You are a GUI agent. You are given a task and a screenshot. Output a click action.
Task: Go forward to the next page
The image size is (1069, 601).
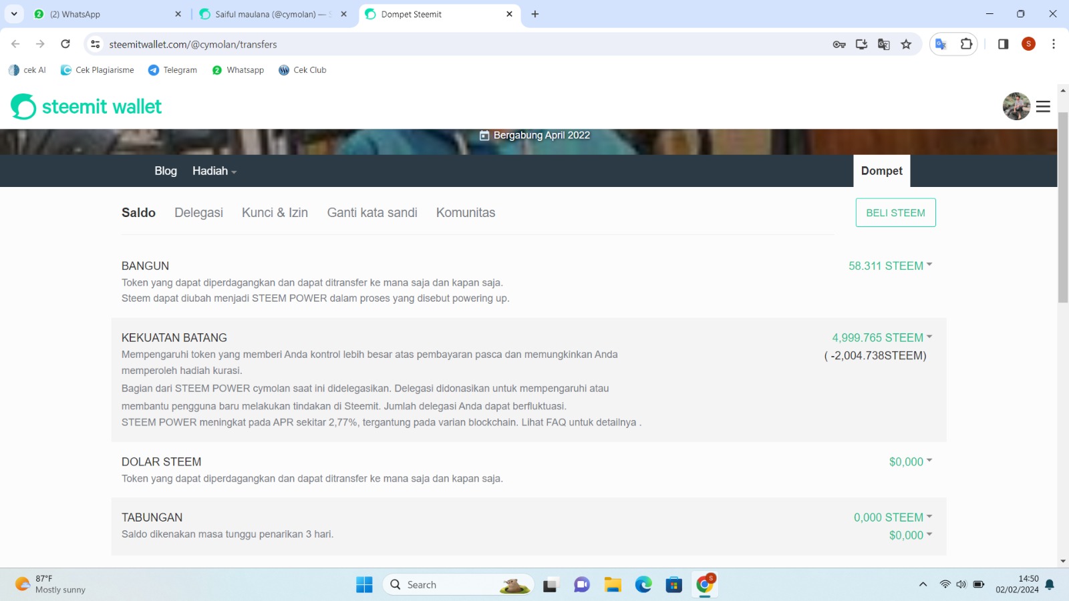[40, 44]
